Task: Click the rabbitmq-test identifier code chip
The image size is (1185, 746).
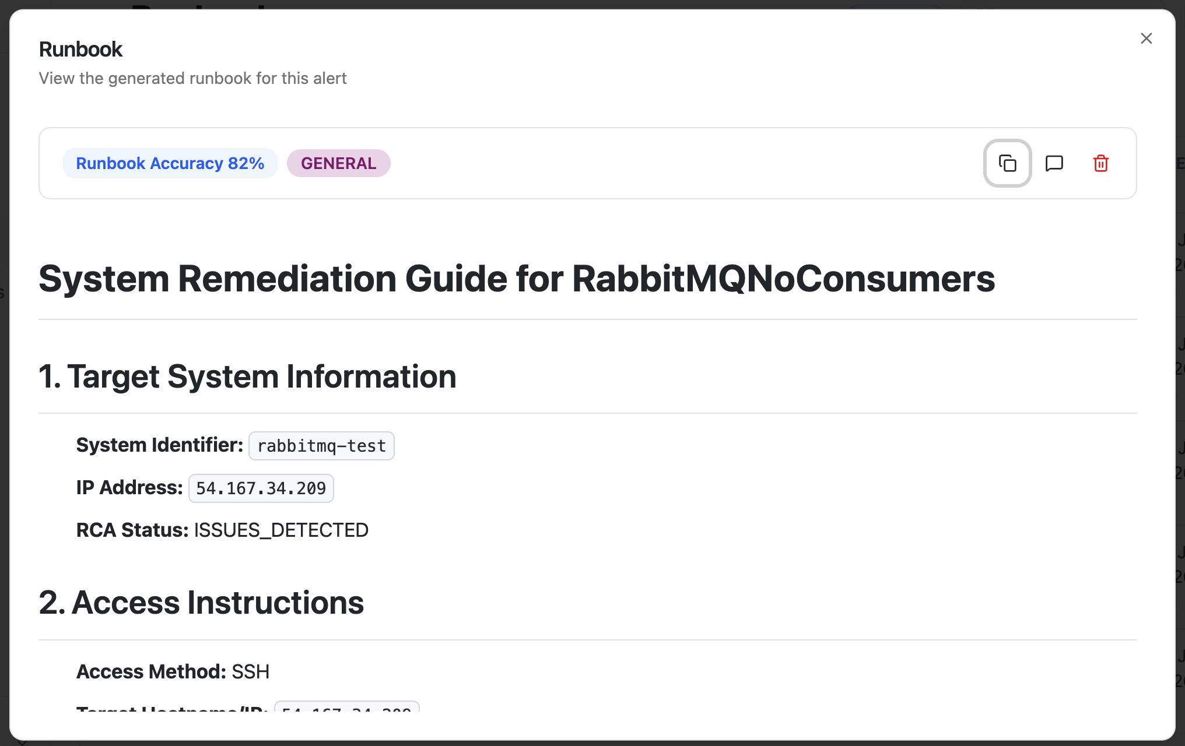Action: click(321, 446)
